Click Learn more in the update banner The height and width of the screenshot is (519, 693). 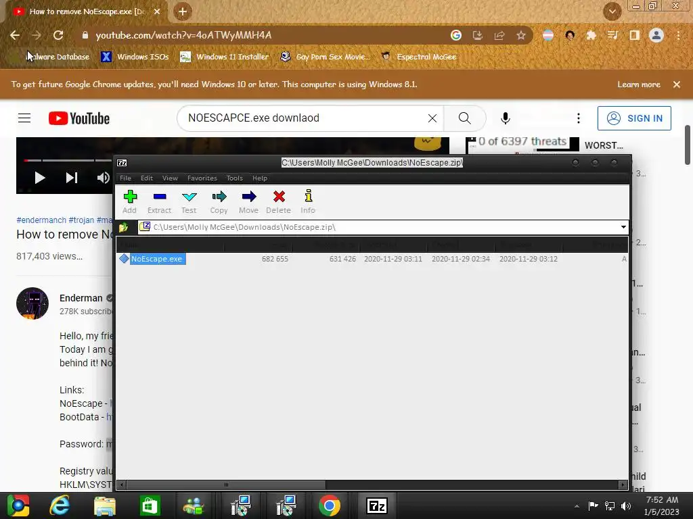click(x=639, y=84)
